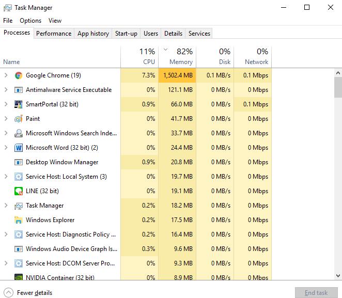Switch to the App history tab

tap(93, 34)
